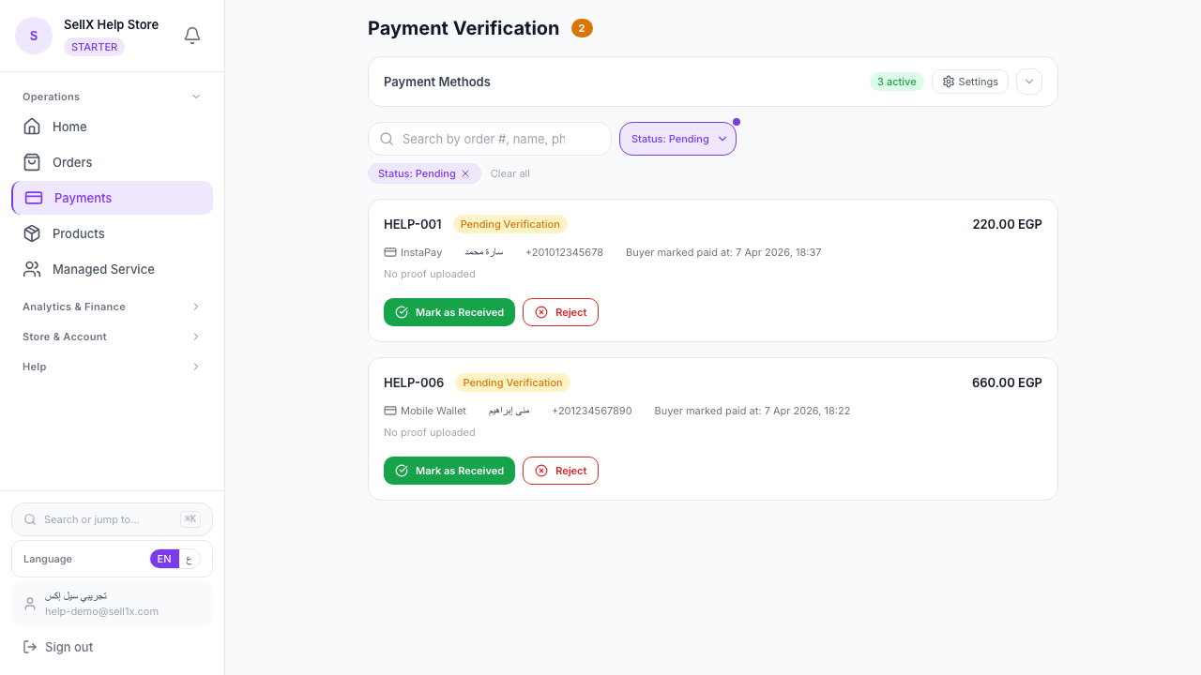The width and height of the screenshot is (1201, 675).
Task: Open the Status: Pending filter dropdown
Action: click(677, 138)
